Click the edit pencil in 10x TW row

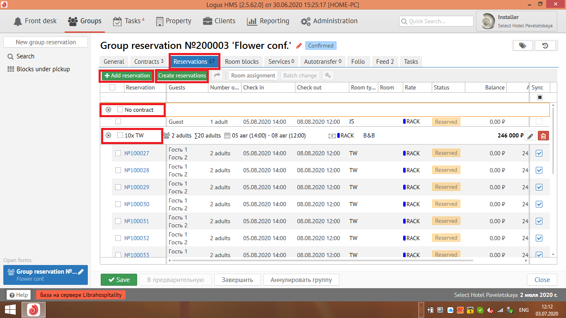[x=530, y=136]
